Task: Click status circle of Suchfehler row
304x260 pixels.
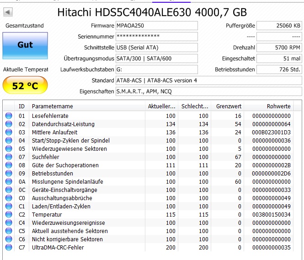Action: tap(9, 157)
